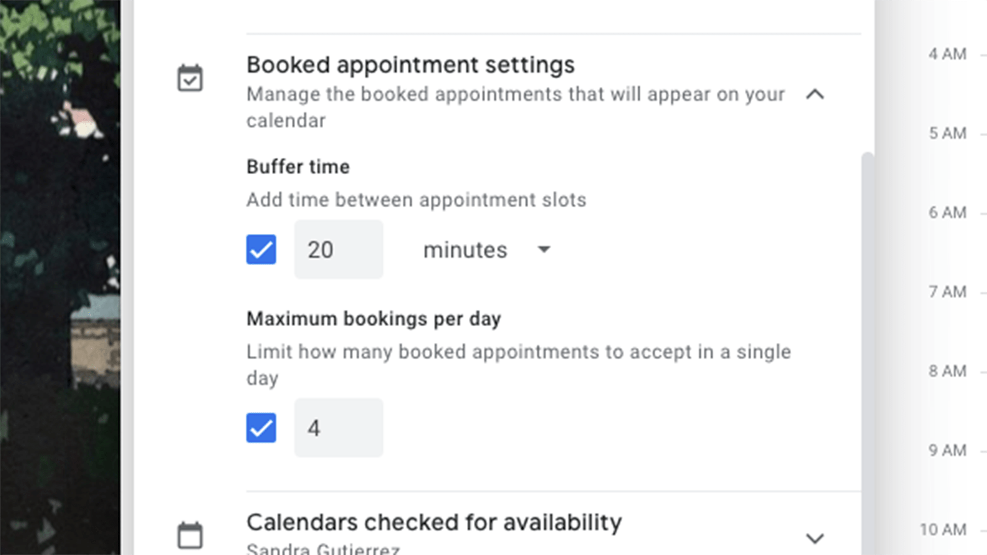The width and height of the screenshot is (987, 555).
Task: Uncheck the Buffer time checkbox
Action: (x=261, y=250)
